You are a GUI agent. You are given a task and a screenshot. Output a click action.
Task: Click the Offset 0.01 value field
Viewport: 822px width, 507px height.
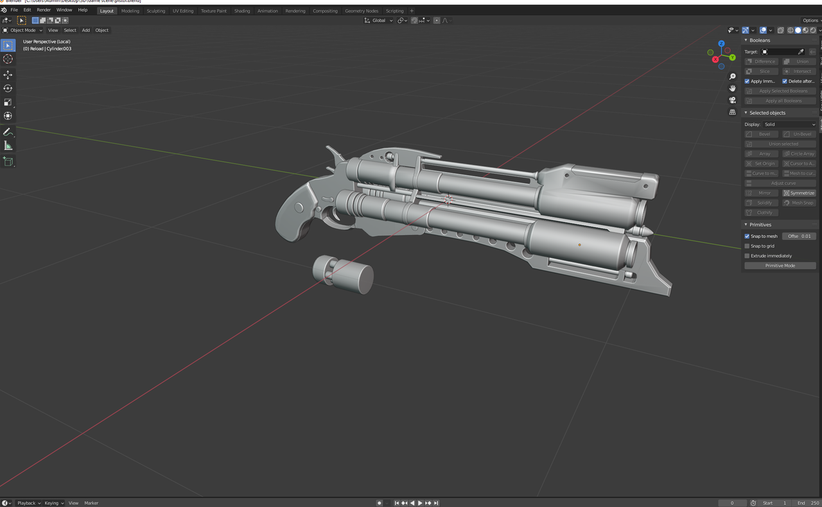point(800,236)
